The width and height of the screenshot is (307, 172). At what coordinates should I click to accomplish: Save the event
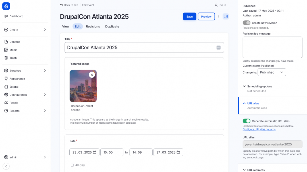click(190, 17)
